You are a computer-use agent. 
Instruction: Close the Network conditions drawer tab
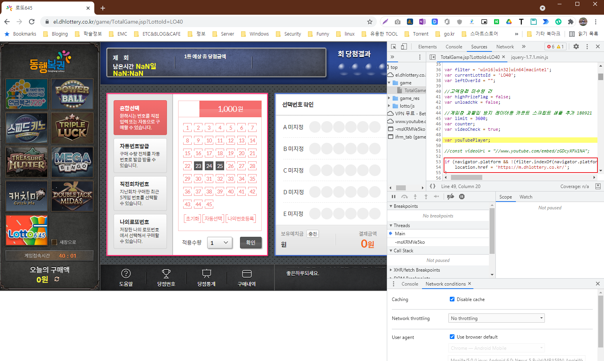470,284
